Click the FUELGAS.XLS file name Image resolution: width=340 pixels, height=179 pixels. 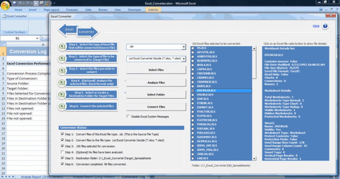click(x=206, y=133)
